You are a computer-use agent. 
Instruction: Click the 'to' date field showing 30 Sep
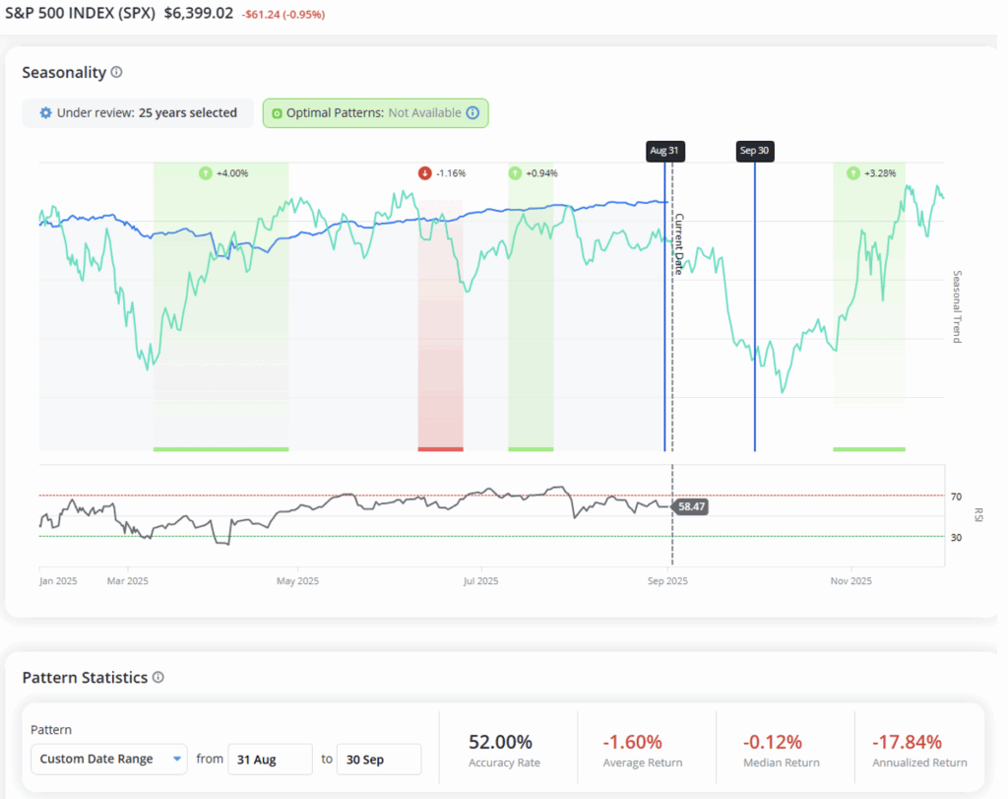tap(379, 760)
